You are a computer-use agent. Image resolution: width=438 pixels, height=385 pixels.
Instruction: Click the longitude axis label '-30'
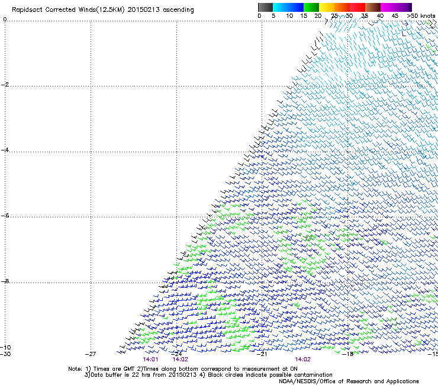(5, 354)
